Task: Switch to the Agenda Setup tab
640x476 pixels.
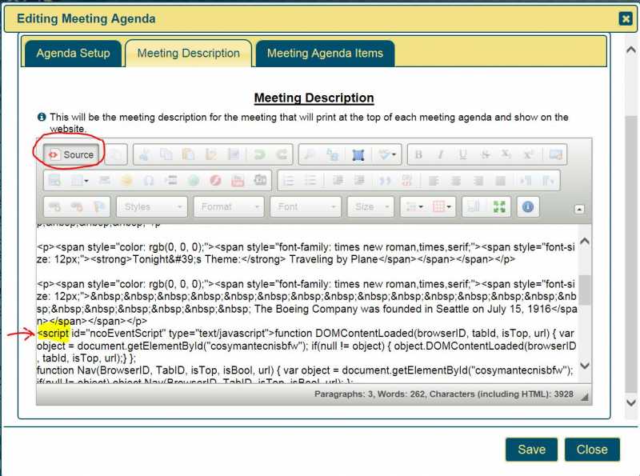Action: pyautogui.click(x=73, y=54)
